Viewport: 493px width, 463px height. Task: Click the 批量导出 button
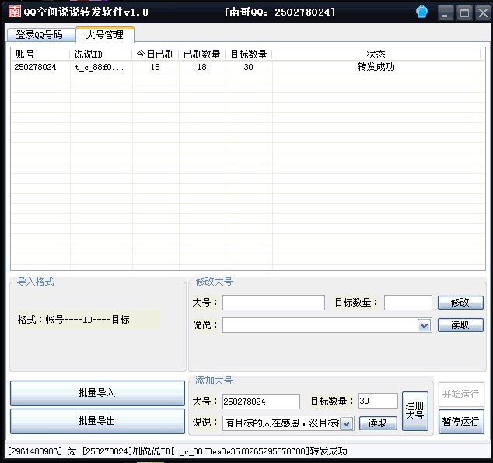(x=97, y=421)
